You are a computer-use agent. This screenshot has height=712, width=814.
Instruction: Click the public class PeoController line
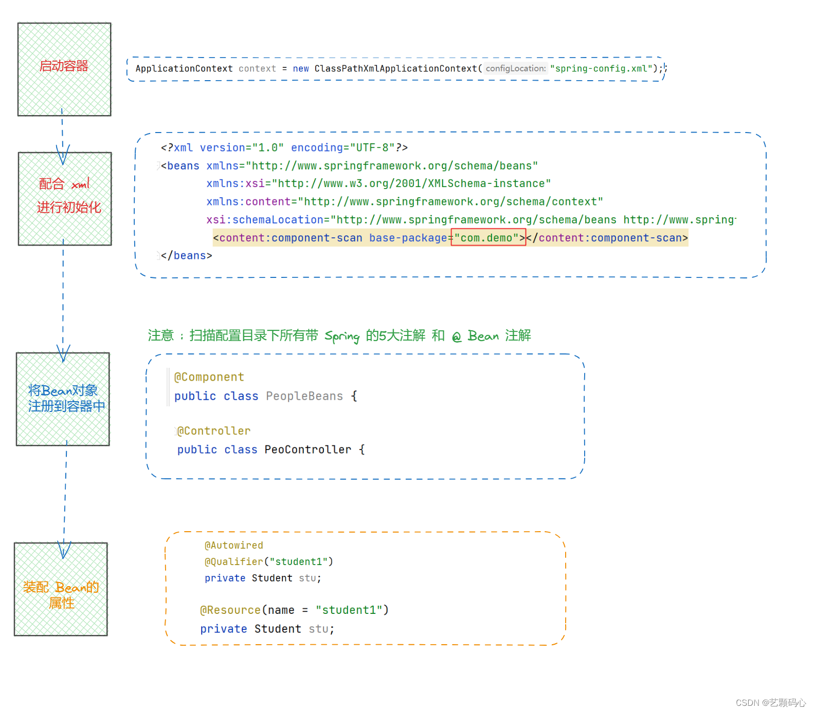click(271, 449)
